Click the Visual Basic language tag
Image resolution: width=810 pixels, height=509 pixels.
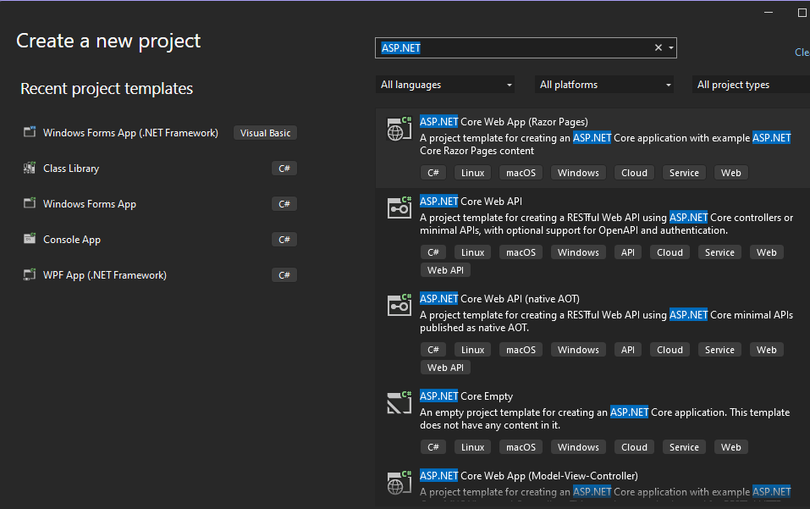tap(265, 133)
